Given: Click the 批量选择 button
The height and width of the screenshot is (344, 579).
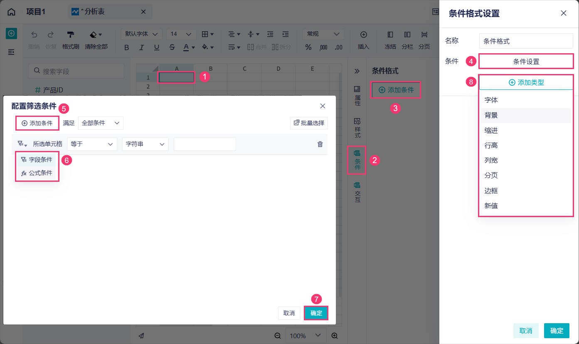Looking at the screenshot, I should [309, 123].
